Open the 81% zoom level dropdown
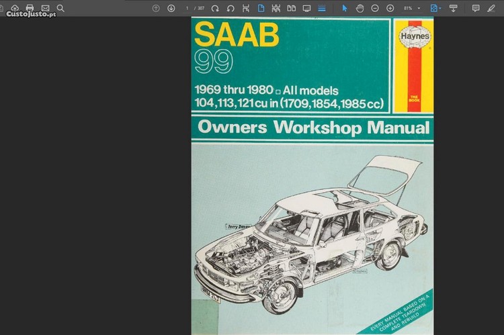 pos(411,8)
